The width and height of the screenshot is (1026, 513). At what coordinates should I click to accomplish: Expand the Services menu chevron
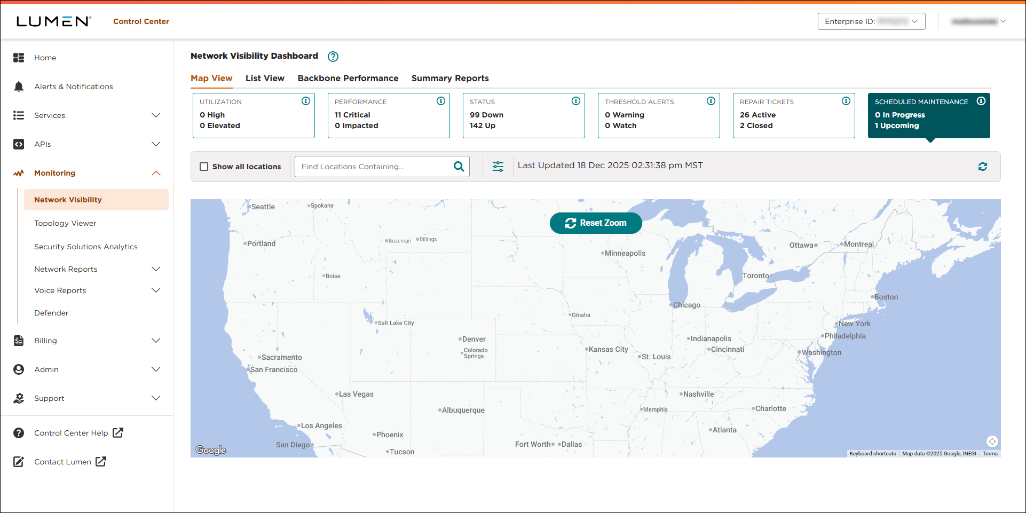pos(155,115)
